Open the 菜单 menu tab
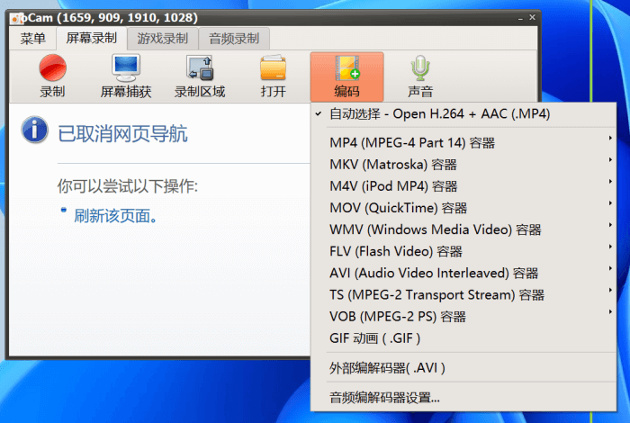630x423 pixels. coord(33,39)
